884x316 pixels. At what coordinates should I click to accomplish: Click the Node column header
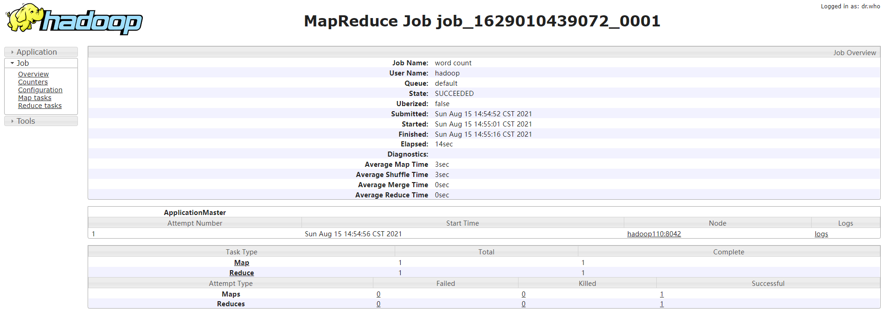(x=717, y=223)
